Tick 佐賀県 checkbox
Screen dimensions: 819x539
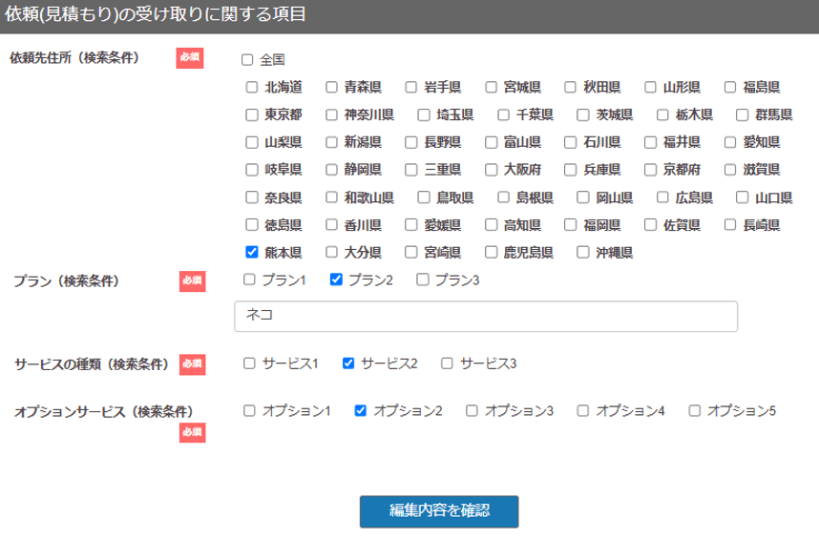(650, 225)
